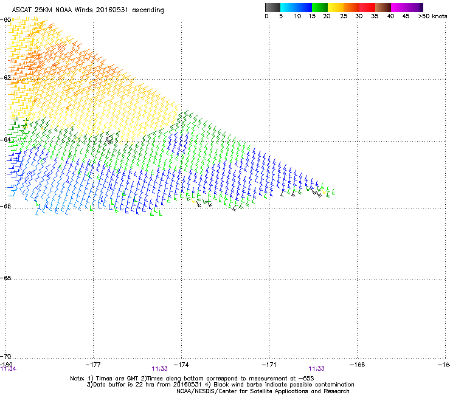450x395 pixels.
Task: Select the yellow 20-25 knots legend segment
Action: (336, 7)
